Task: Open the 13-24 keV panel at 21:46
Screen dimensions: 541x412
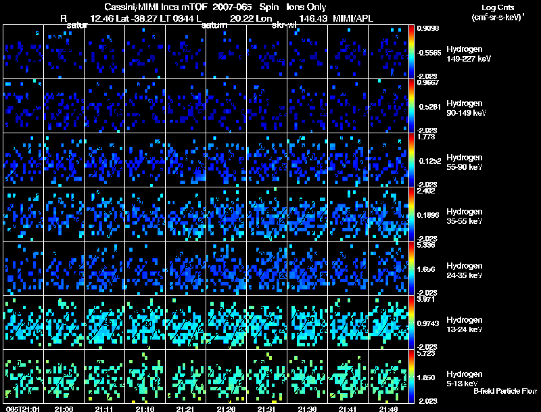Action: click(388, 323)
